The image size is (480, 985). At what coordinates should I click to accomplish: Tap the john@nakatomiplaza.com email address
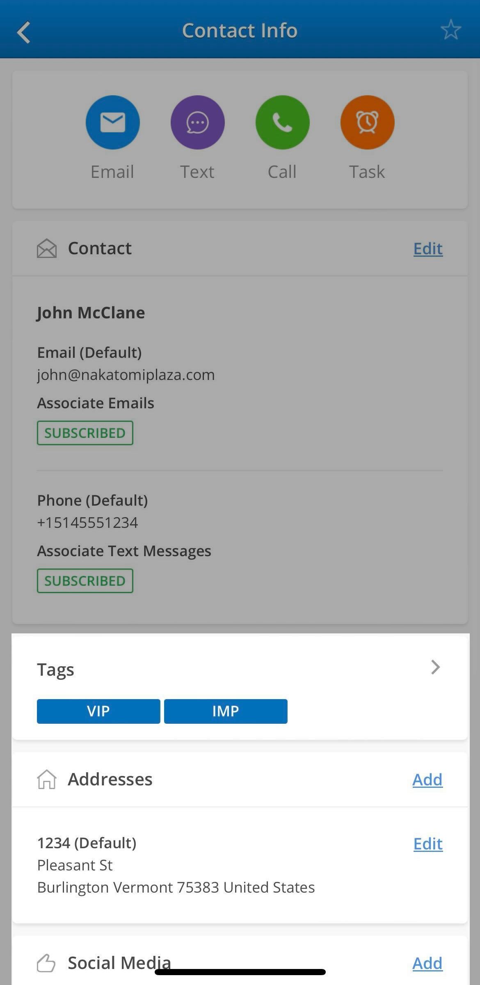pos(126,375)
